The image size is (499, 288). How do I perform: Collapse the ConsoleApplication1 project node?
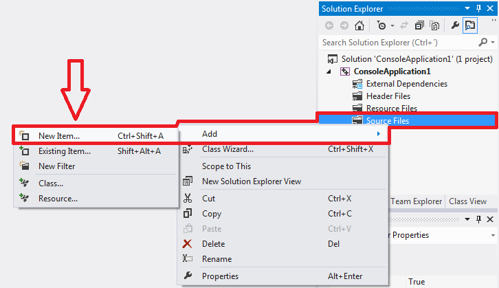(x=329, y=71)
